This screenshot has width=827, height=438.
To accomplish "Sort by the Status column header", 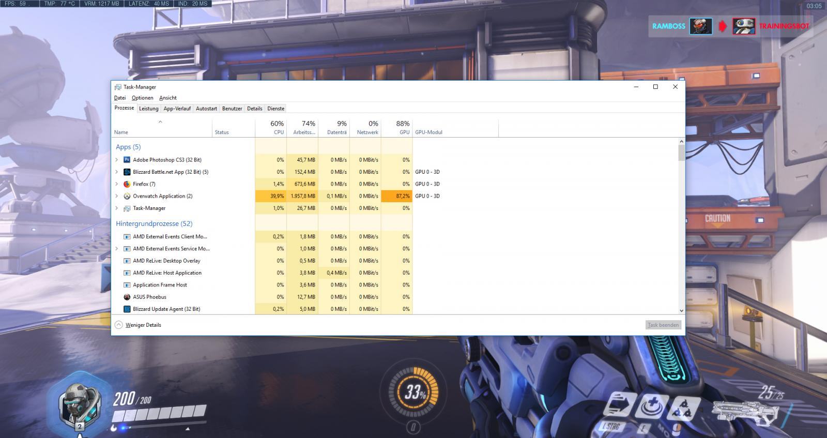I will click(x=233, y=128).
